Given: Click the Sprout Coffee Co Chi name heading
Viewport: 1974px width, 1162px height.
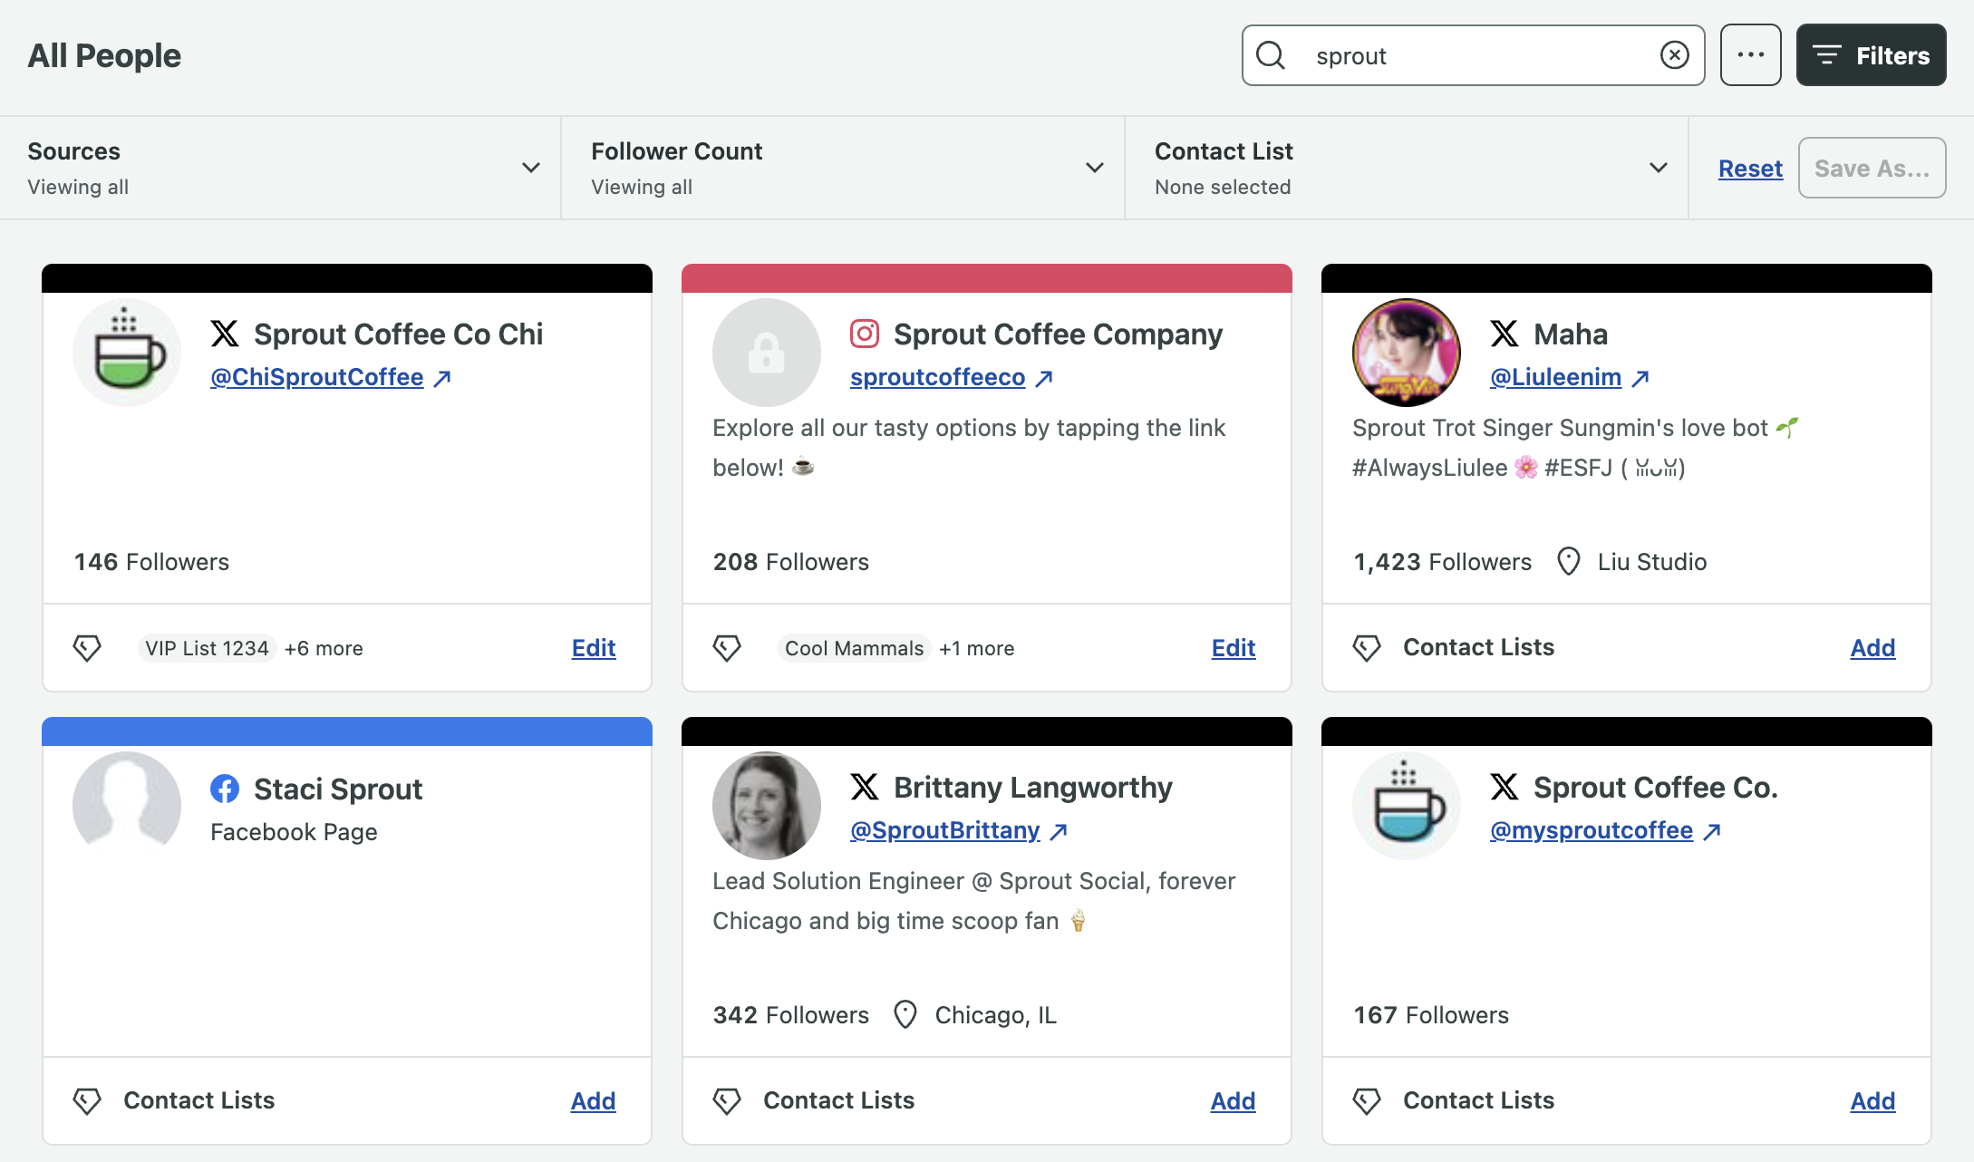Looking at the screenshot, I should coord(398,334).
